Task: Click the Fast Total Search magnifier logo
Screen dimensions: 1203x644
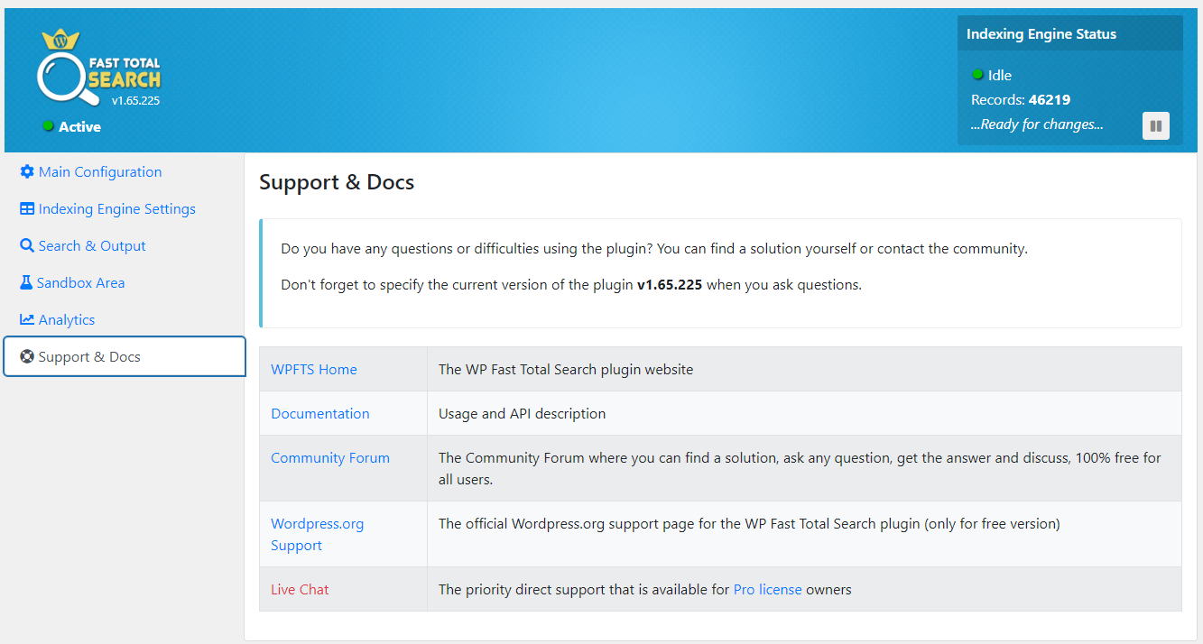Action: 99,69
